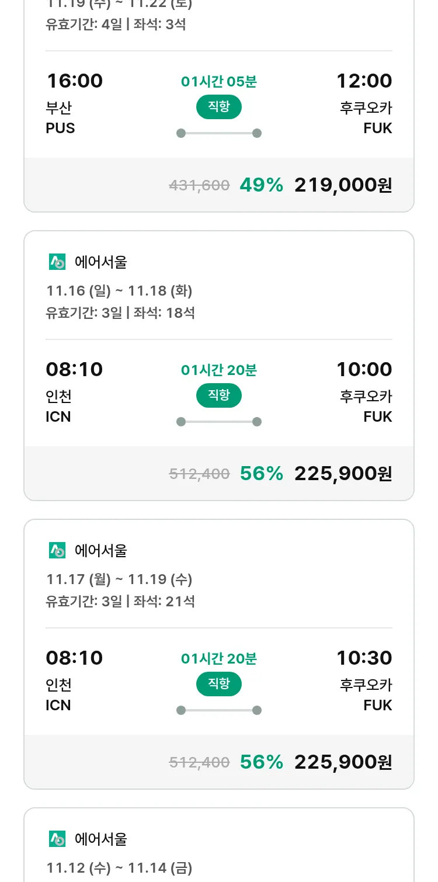The image size is (438, 882).
Task: Click the departure dot on the Busan route line
Action: (x=181, y=133)
